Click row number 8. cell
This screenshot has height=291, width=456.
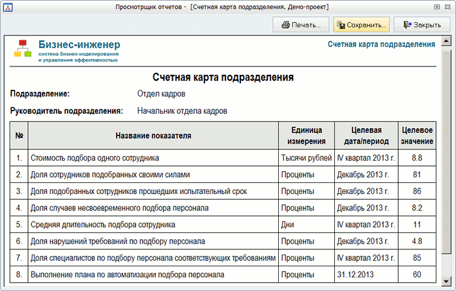coord(19,275)
